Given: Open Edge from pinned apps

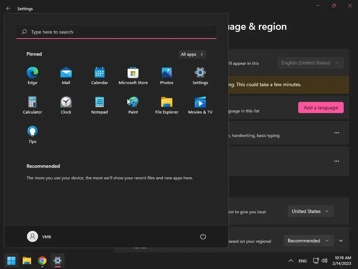Looking at the screenshot, I should tap(33, 76).
